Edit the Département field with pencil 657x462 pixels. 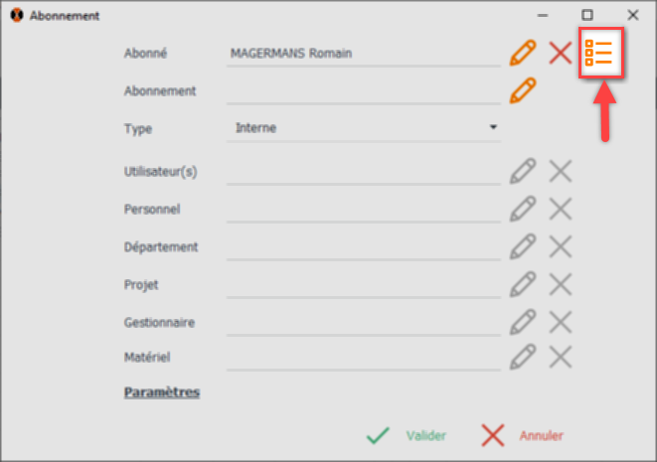pos(523,246)
